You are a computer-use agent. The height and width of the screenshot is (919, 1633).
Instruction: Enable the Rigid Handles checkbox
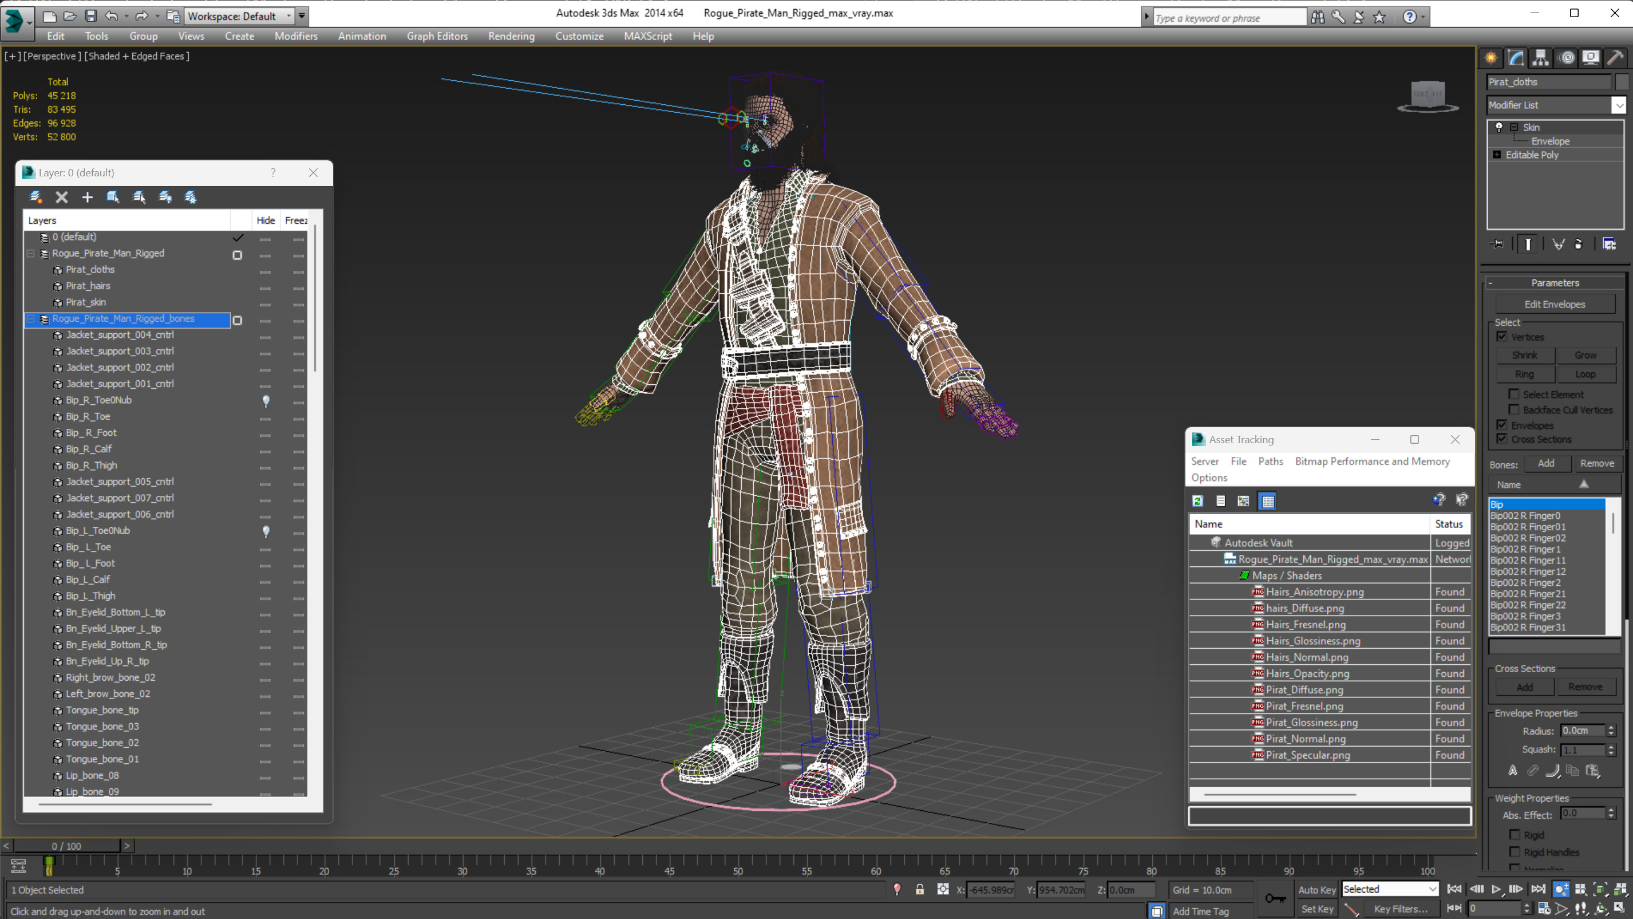pos(1515,852)
